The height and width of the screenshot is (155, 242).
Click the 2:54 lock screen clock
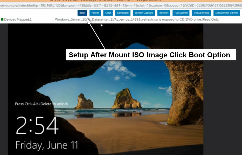[x=37, y=125]
